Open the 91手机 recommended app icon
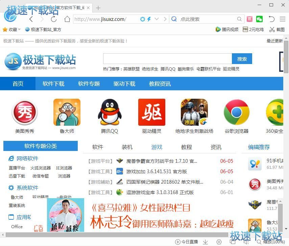 coord(255,164)
